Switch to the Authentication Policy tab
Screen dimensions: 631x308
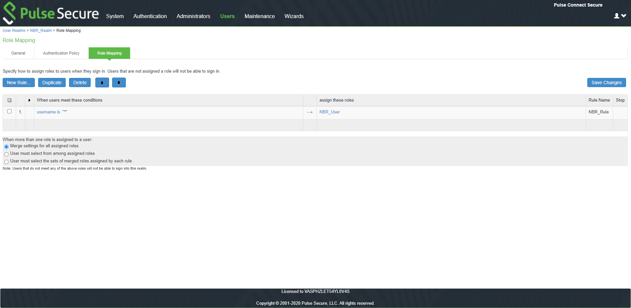(61, 53)
